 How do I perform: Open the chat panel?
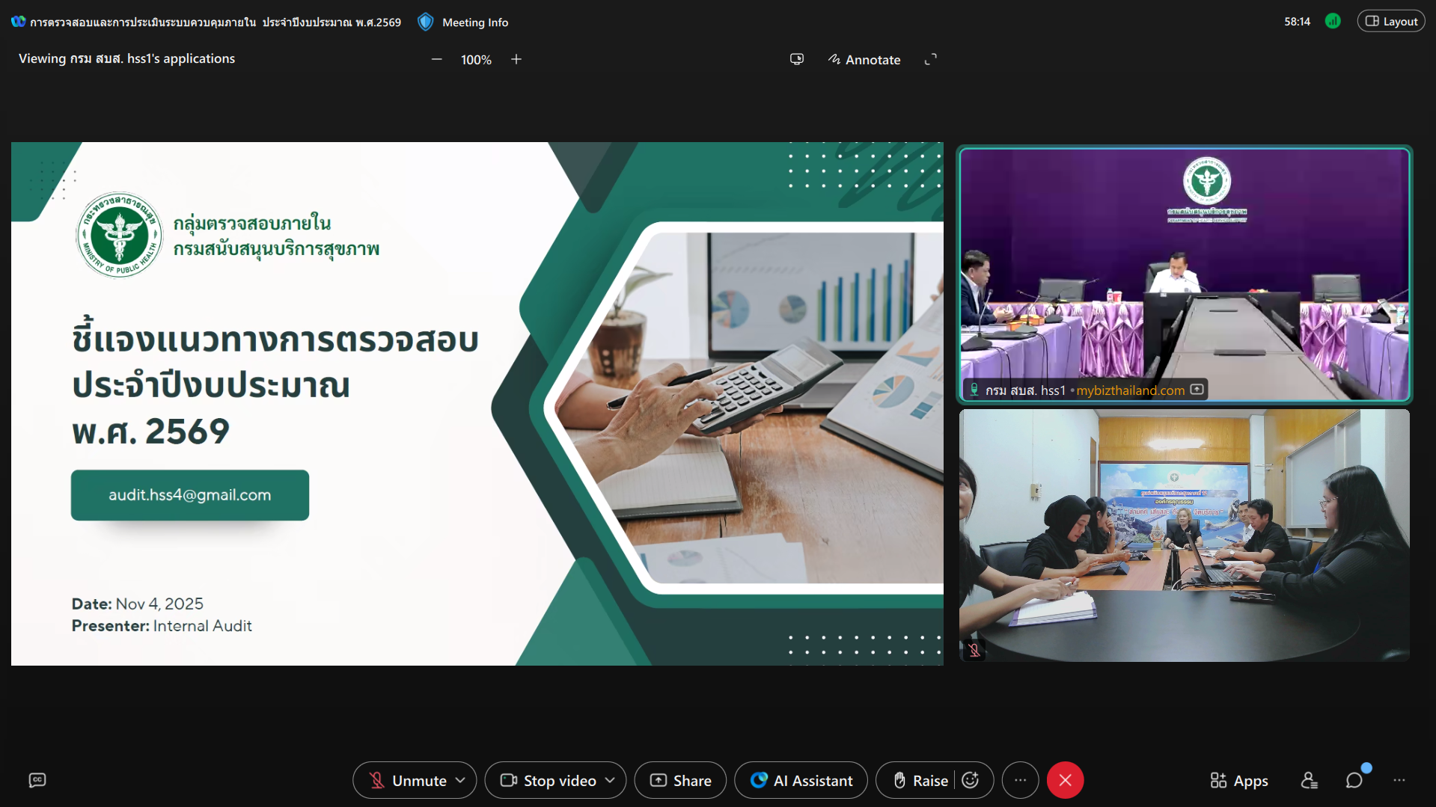coord(1354,780)
